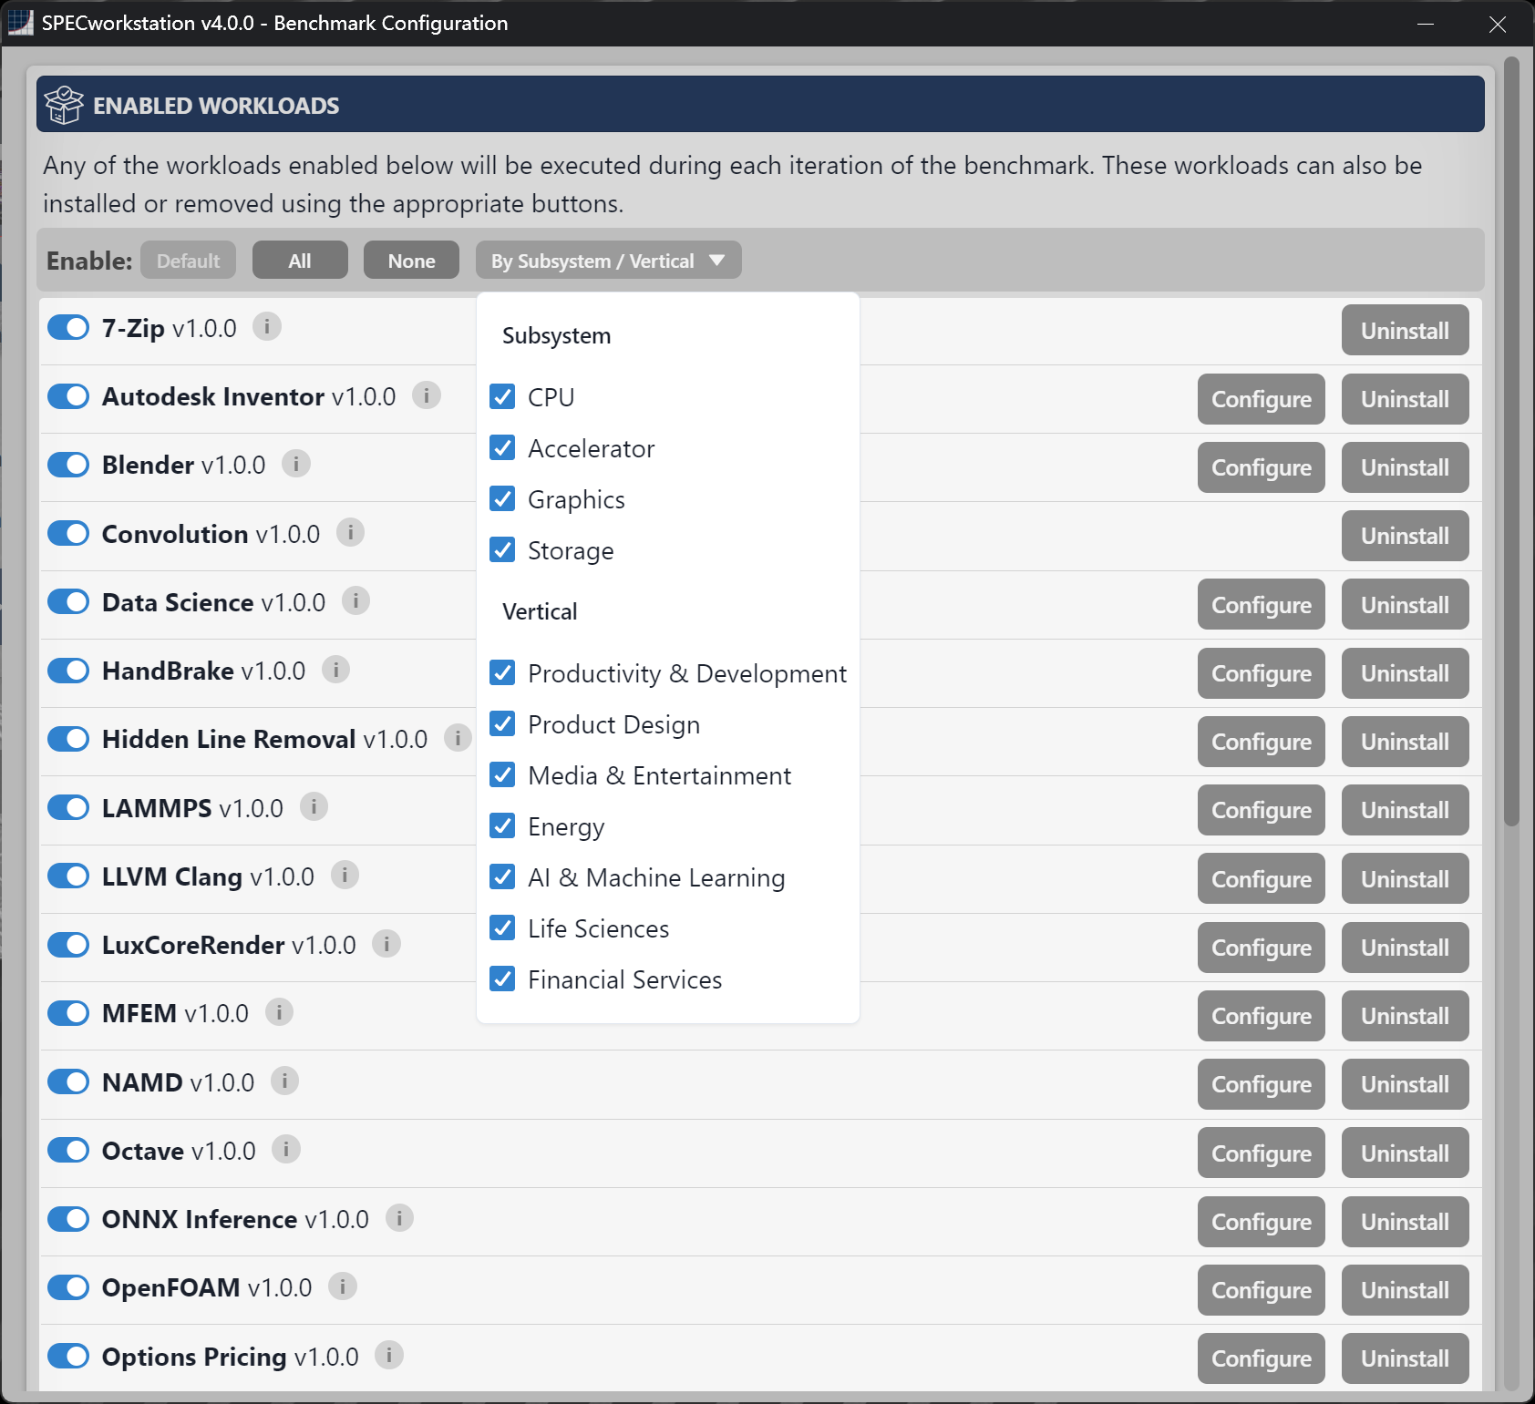Disable the OpenFOAM workload toggle
Image resolution: width=1535 pixels, height=1404 pixels.
68,1287
